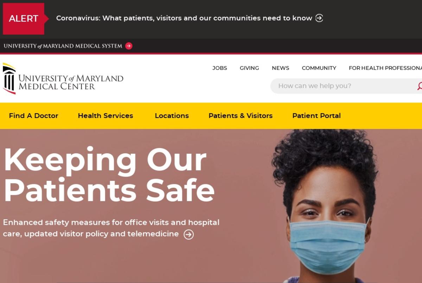Open the Jobs link
Viewport: 422px width, 283px height.
coord(220,68)
